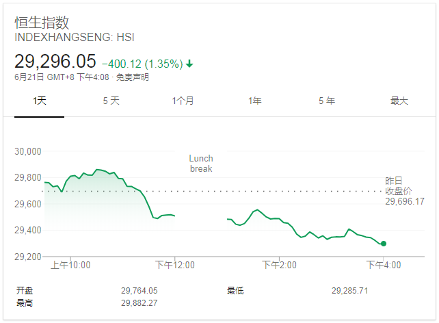
Task: Click the index value 29,296.05
Action: click(x=55, y=61)
